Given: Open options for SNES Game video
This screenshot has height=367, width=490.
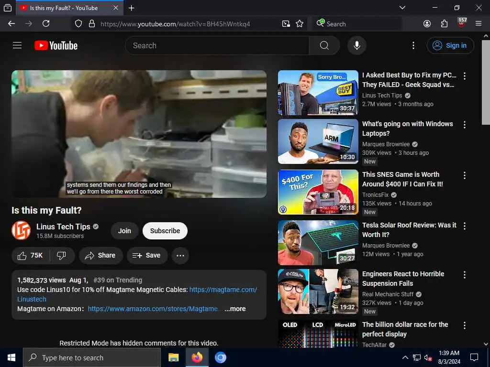Looking at the screenshot, I should pos(465,175).
